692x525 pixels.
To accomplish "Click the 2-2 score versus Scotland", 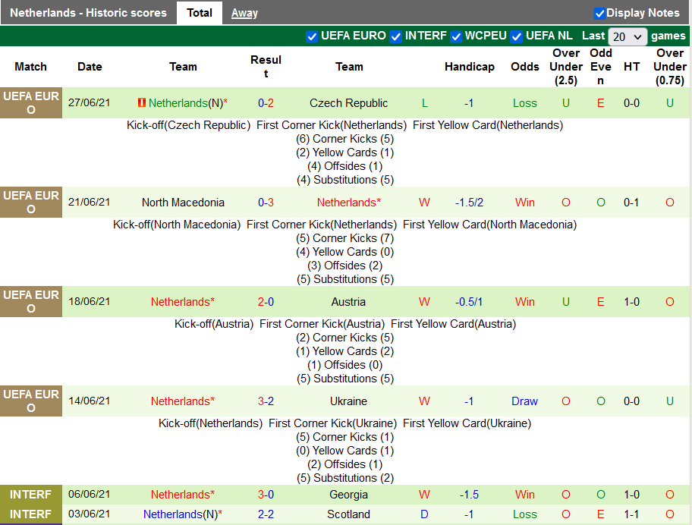I will [266, 514].
